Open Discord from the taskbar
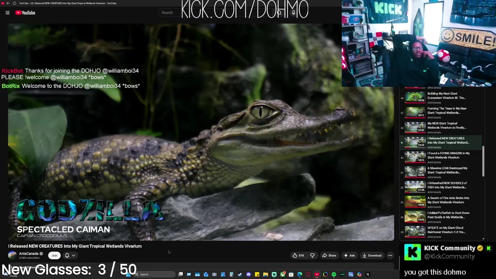Viewport: 496px width, 279px height. pos(248,274)
